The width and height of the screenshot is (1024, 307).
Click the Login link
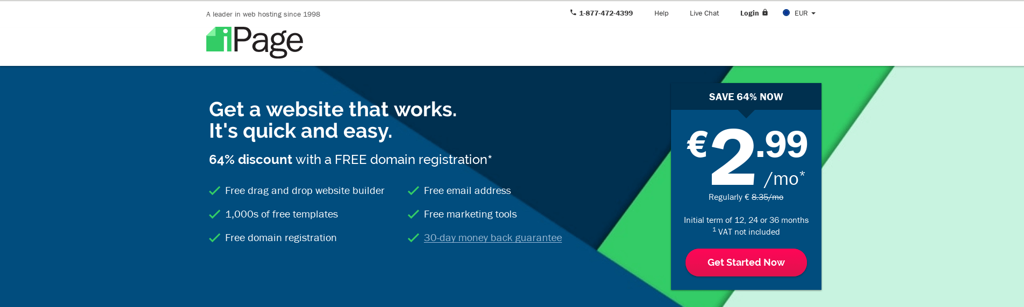pyautogui.click(x=749, y=13)
